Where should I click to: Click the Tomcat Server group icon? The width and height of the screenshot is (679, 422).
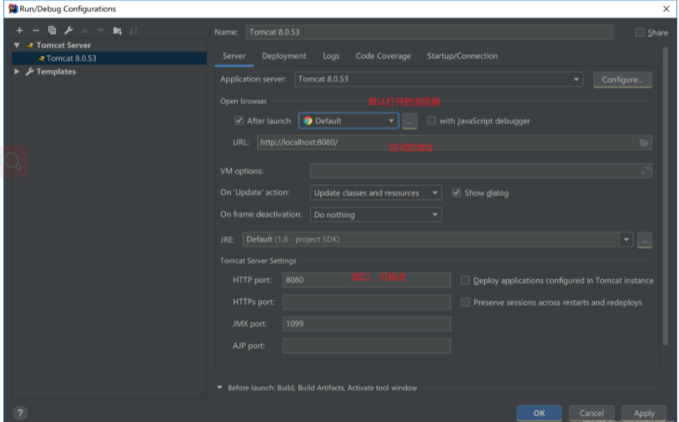pos(30,45)
